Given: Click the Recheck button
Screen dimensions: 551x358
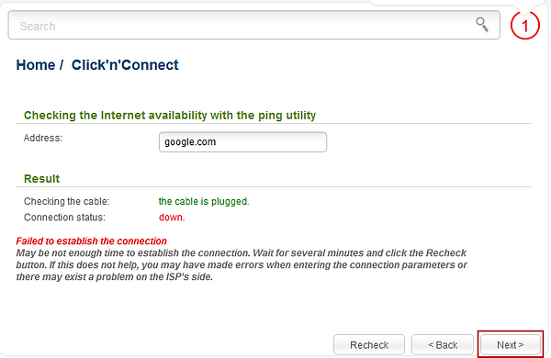Looking at the screenshot, I should click(369, 344).
